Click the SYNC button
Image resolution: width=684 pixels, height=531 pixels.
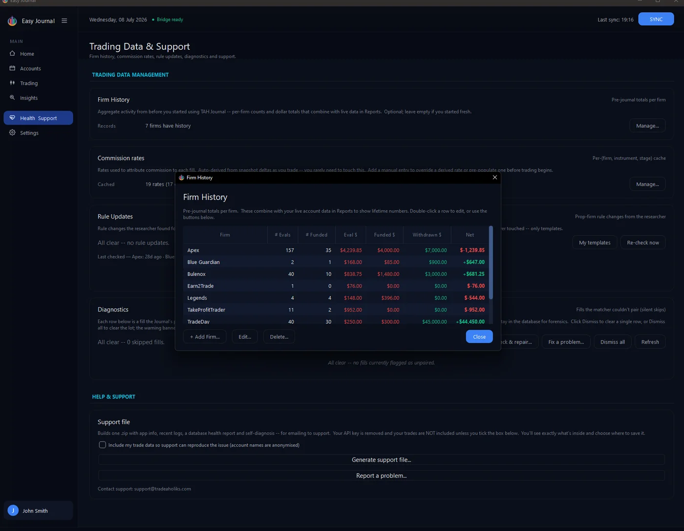point(656,19)
